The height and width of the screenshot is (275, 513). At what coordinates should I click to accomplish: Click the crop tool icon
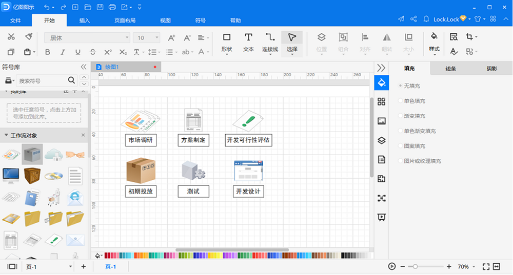[x=469, y=36]
